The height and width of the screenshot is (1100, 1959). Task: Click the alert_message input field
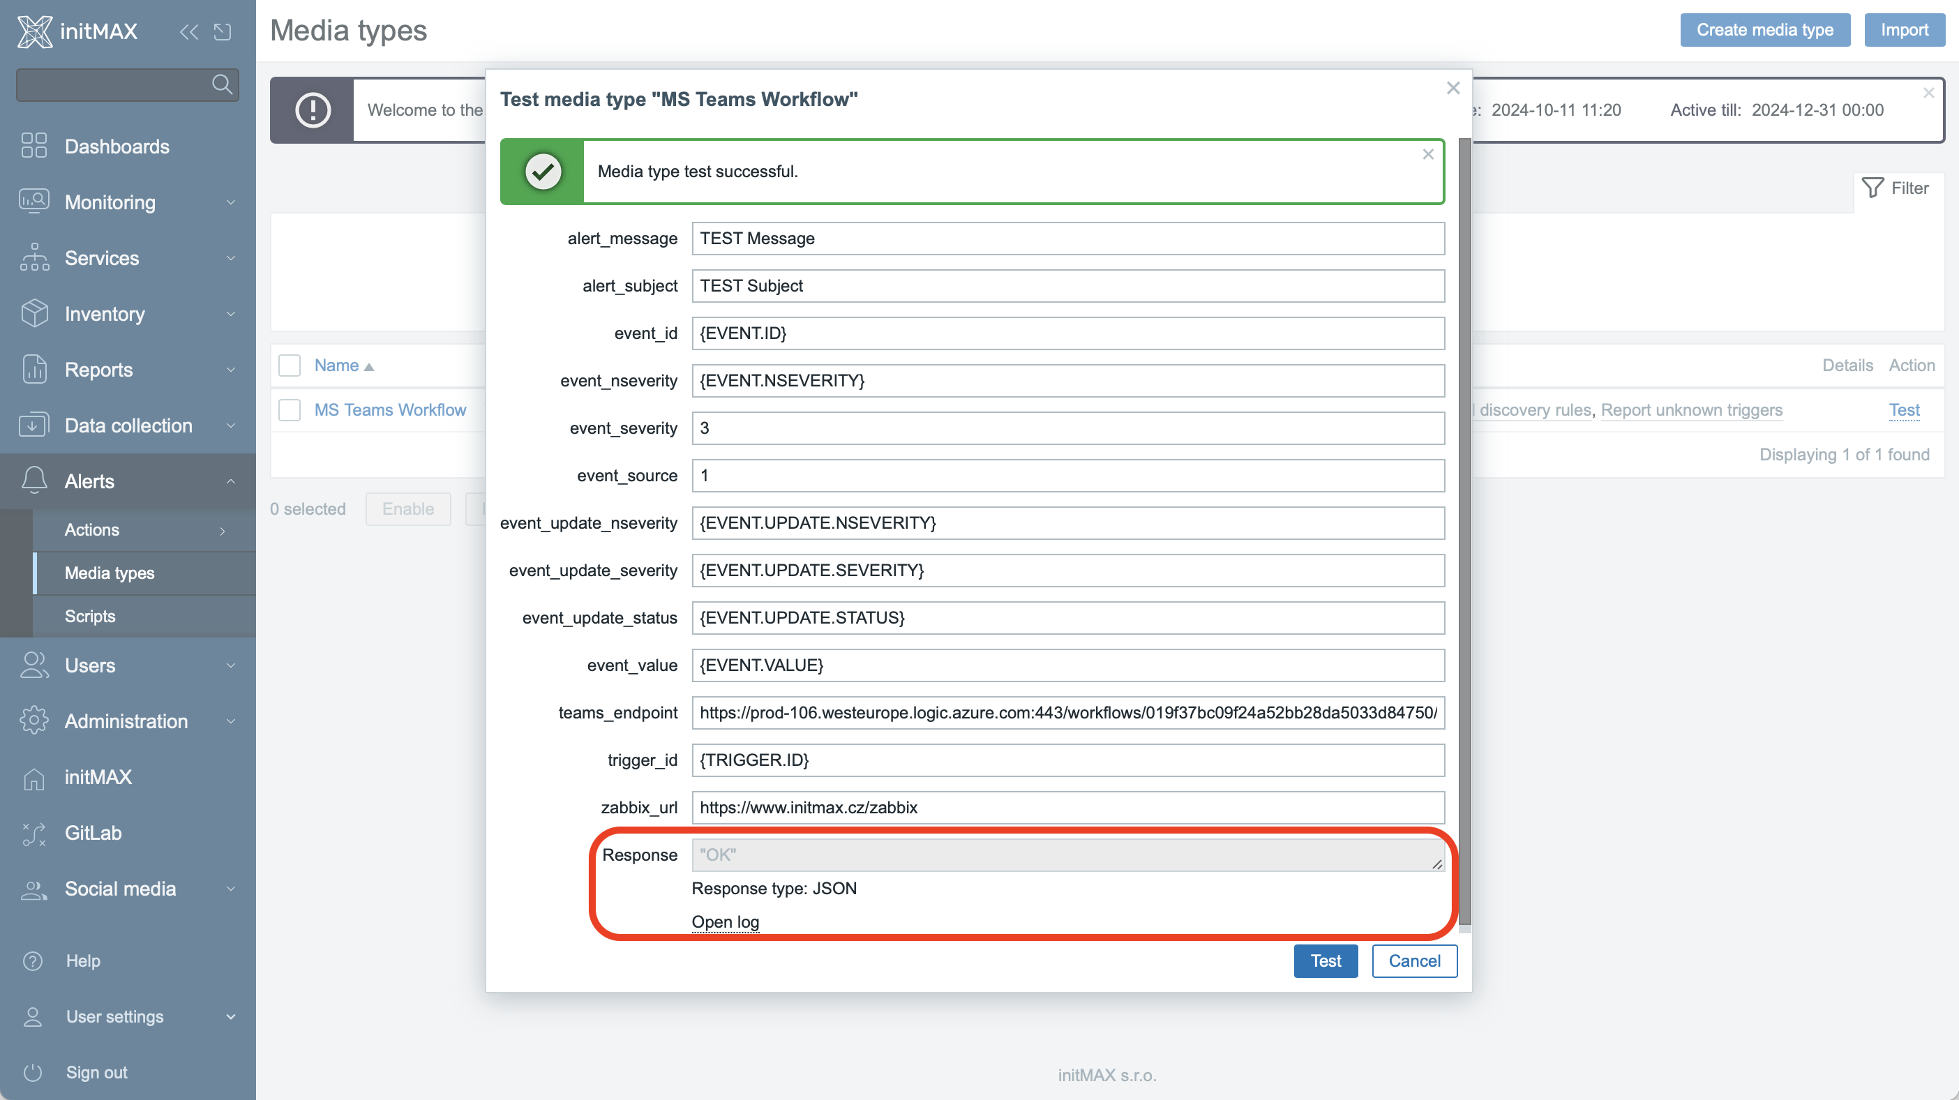pos(1067,239)
